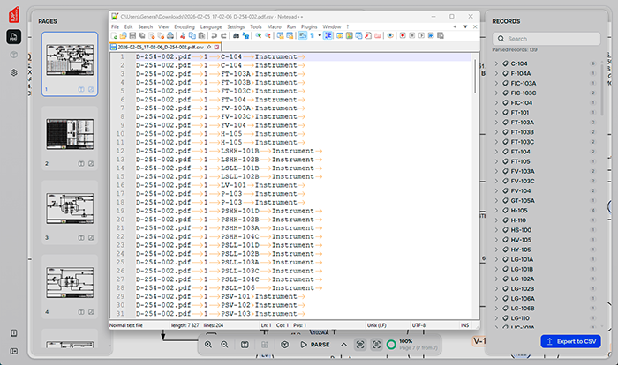Click the Unix (LF) status bar entry

click(376, 325)
